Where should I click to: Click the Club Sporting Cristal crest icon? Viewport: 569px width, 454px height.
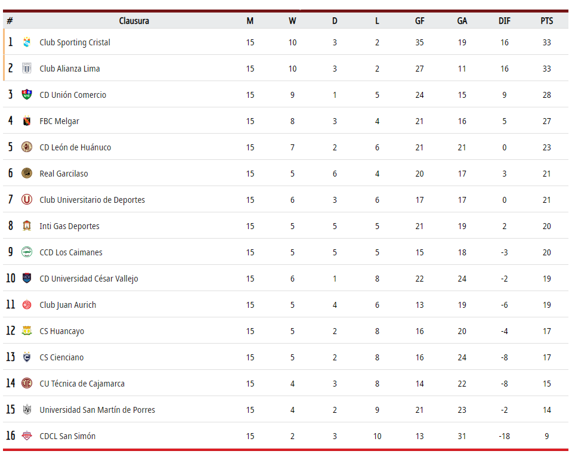pos(27,42)
